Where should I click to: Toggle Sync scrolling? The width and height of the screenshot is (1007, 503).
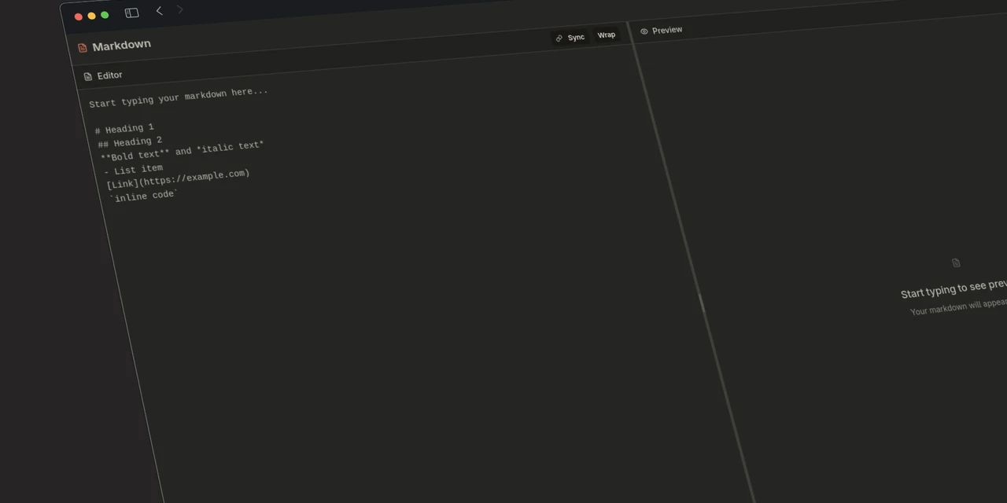570,38
